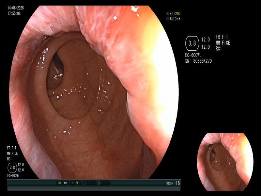Click MM:FICE in the bottom-left overlay
The image size is (261, 196).
coord(12,154)
